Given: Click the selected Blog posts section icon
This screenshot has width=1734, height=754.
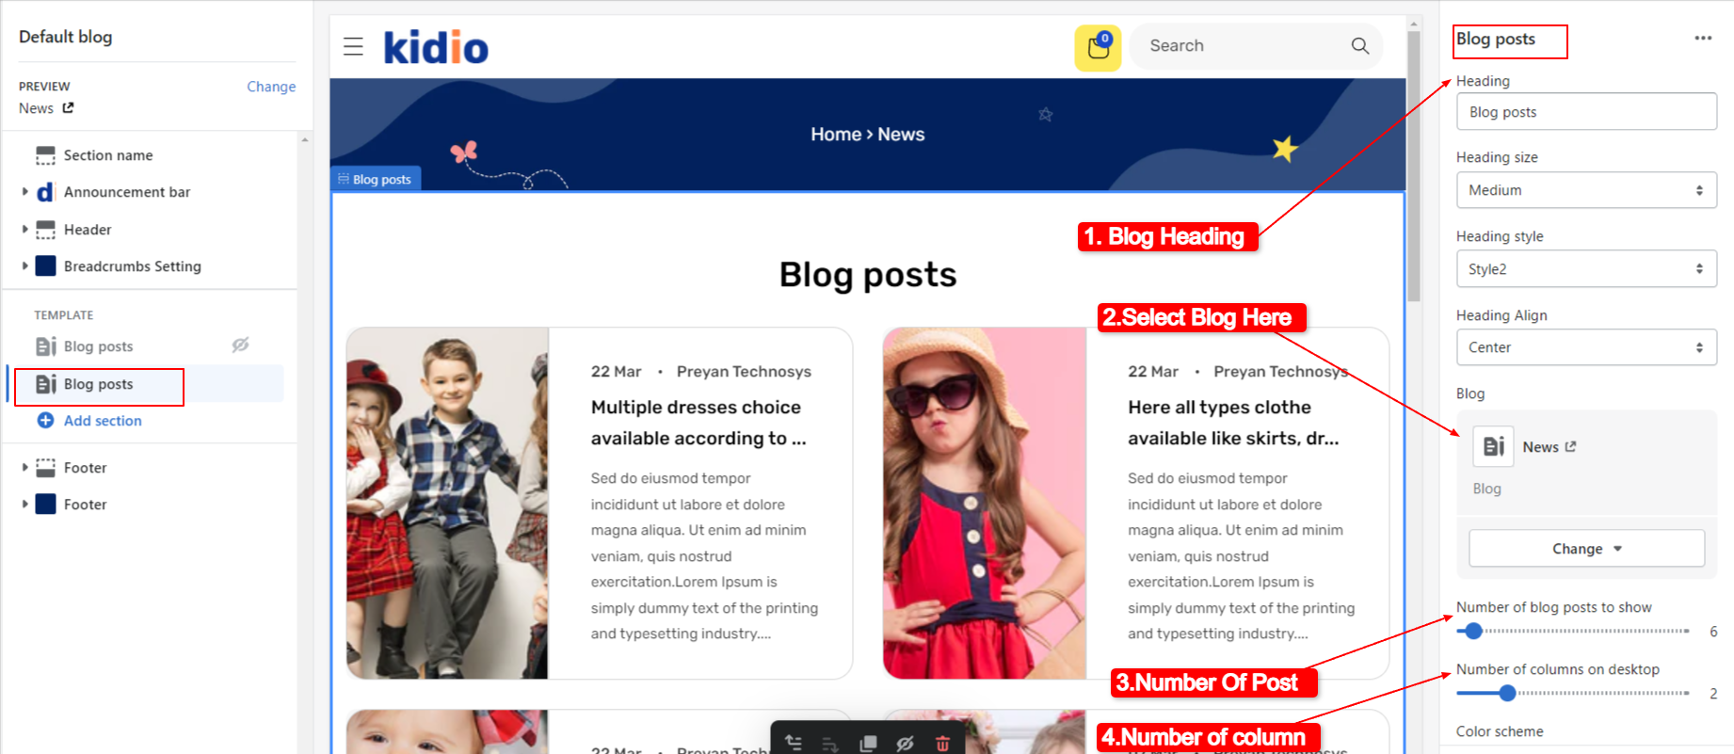Looking at the screenshot, I should (45, 384).
